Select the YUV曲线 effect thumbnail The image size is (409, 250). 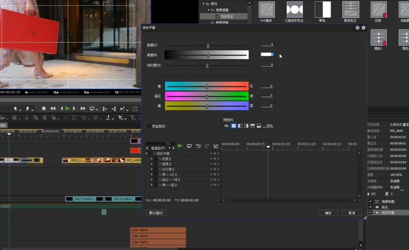pos(266,10)
